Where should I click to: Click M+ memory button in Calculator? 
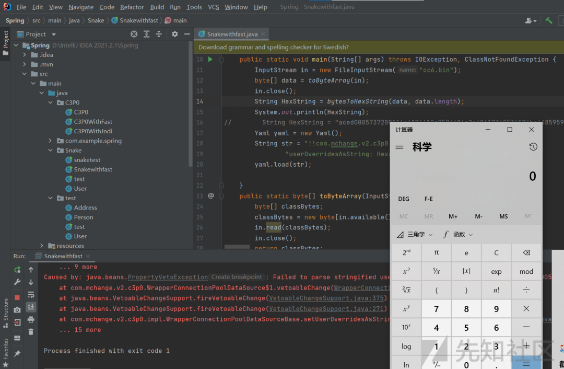point(453,216)
